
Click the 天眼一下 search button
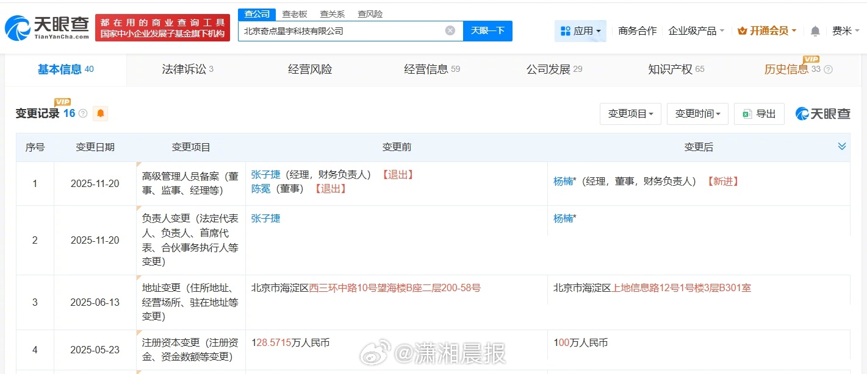pyautogui.click(x=487, y=30)
